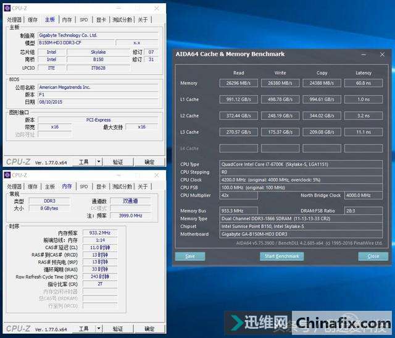Click Memory Type field Dual Channel DDR3-1866
This screenshot has width=395, height=338.
click(301, 219)
